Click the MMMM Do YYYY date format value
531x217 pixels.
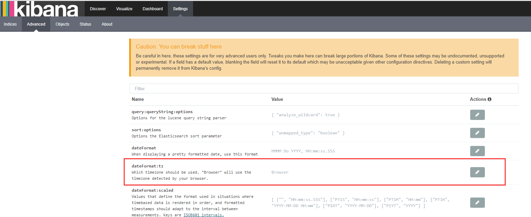(x=303, y=151)
